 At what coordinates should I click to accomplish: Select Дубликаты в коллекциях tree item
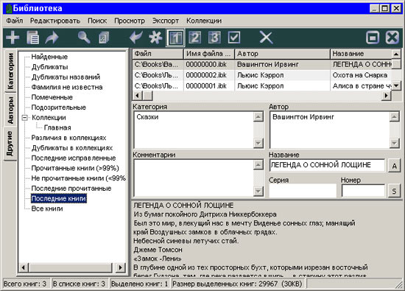pyautogui.click(x=72, y=148)
